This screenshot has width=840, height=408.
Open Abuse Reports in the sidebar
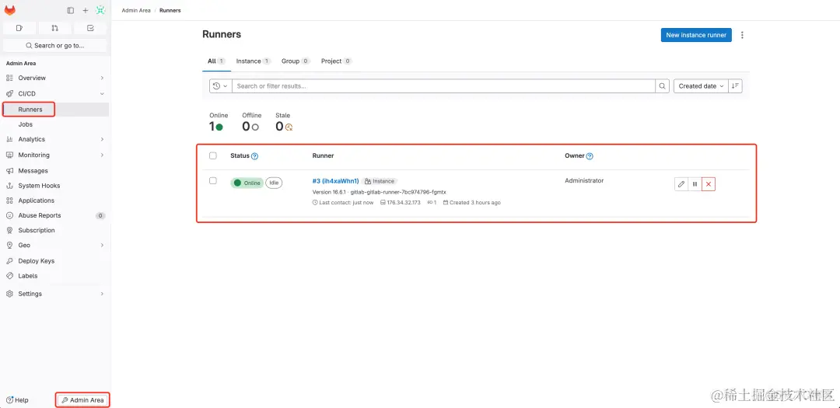[x=56, y=216]
